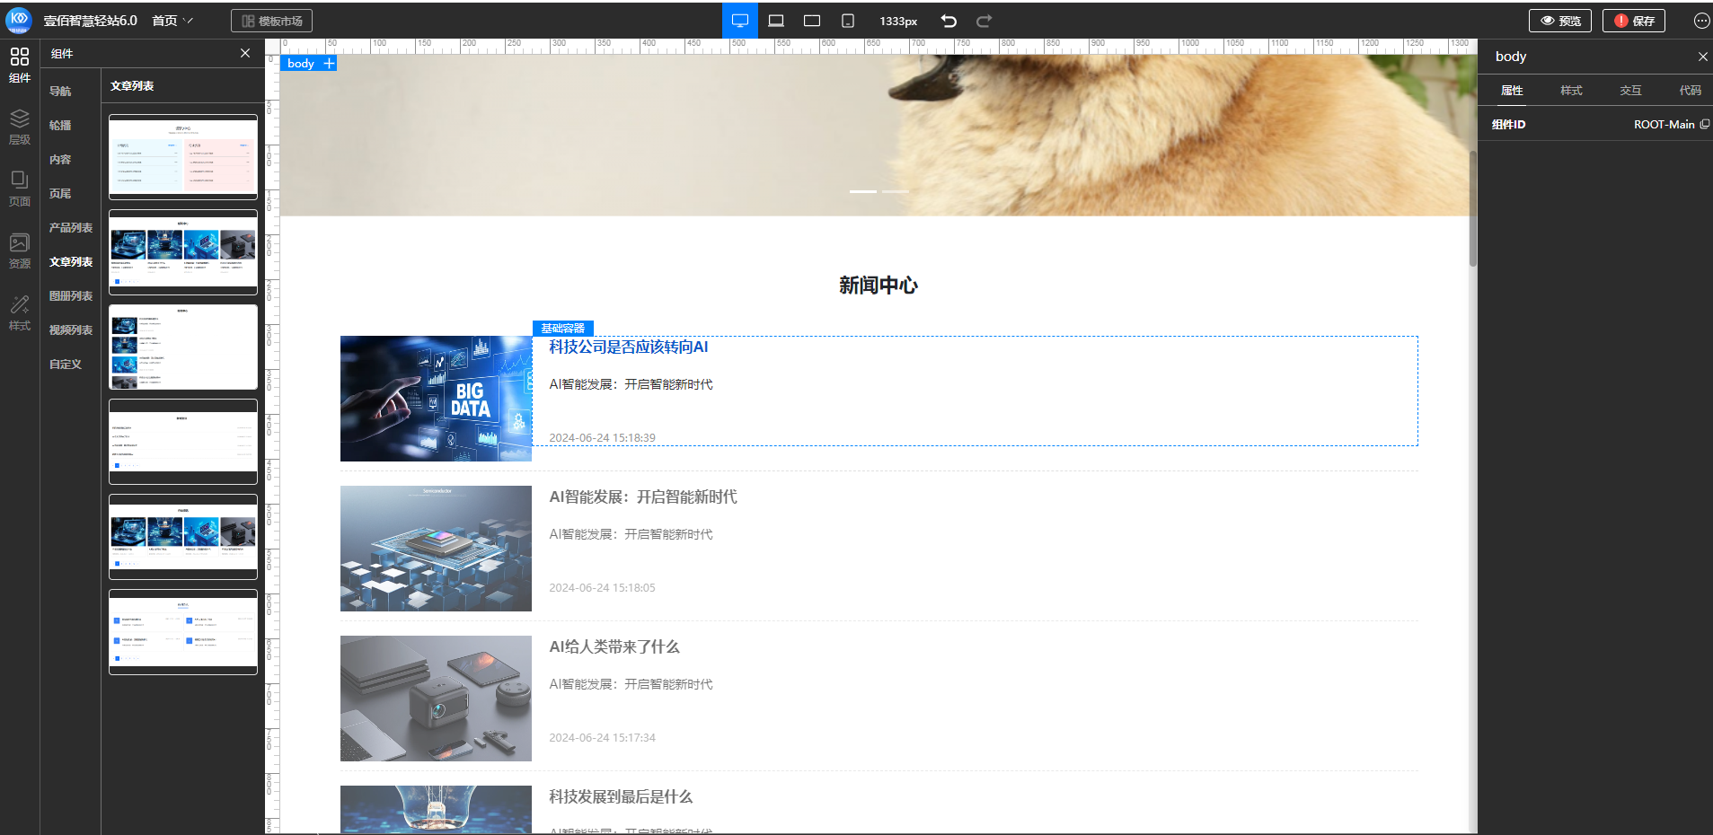Select the 产品列表 component category
The width and height of the screenshot is (1713, 835).
point(71,227)
